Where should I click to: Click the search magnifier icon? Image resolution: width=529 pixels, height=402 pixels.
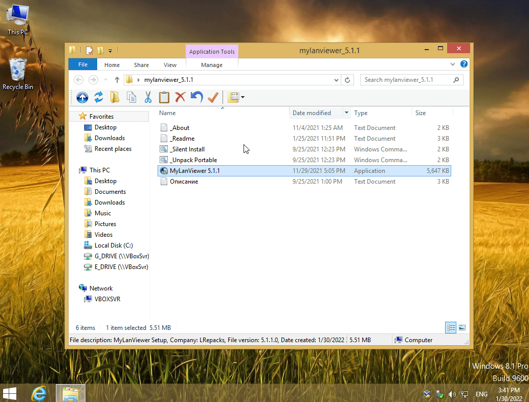(456, 80)
